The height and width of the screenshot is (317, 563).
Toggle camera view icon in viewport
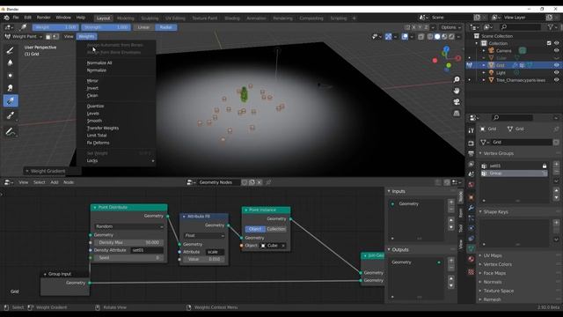tap(457, 102)
